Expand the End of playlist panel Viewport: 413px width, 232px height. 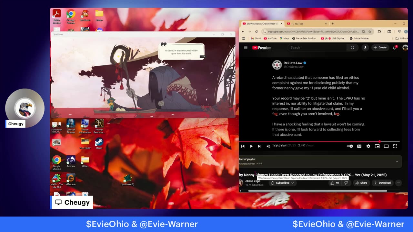(397, 161)
